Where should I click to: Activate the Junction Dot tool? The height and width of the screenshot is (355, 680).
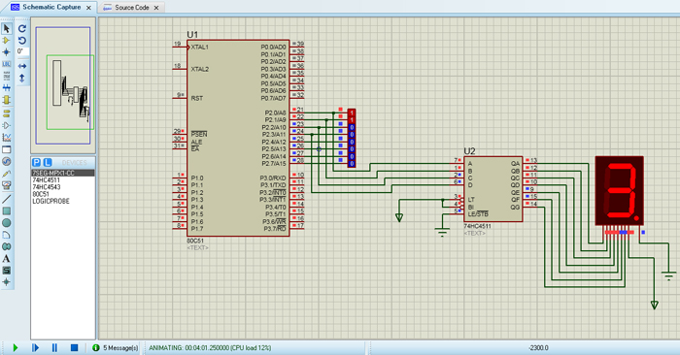[6, 52]
